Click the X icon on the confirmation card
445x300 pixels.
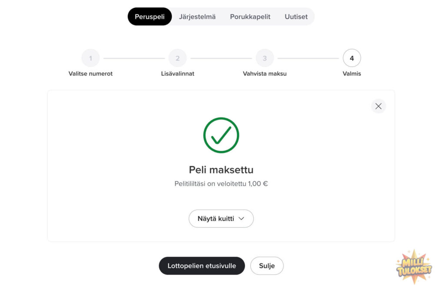(378, 106)
